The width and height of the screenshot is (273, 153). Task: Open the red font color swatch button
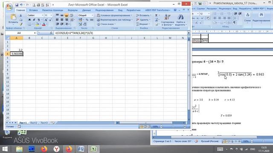pos(44,24)
